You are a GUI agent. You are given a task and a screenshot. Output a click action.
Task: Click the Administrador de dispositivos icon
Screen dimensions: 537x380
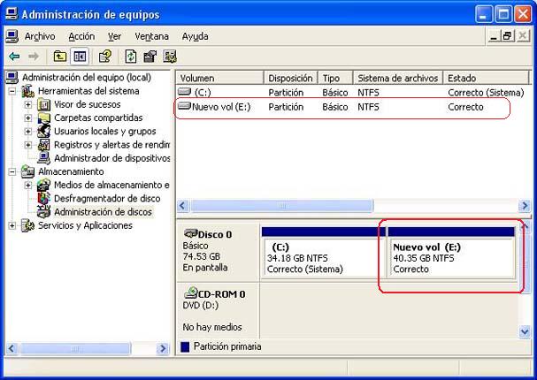pos(44,158)
